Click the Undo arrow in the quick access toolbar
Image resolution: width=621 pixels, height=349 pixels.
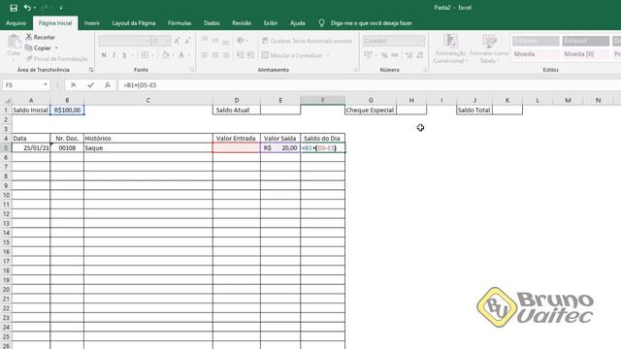pyautogui.click(x=27, y=8)
